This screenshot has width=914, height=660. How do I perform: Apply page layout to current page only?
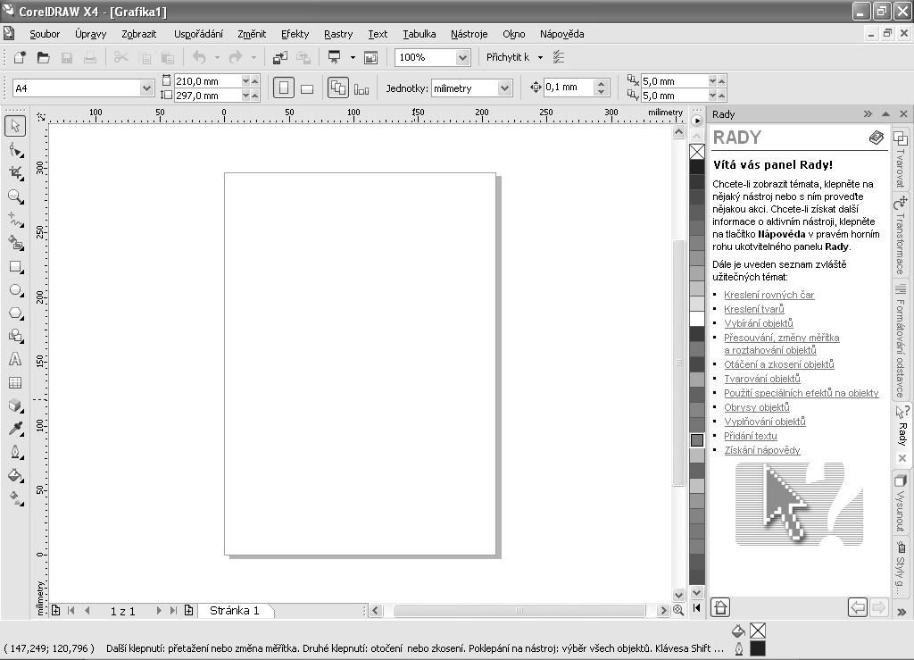click(x=361, y=89)
